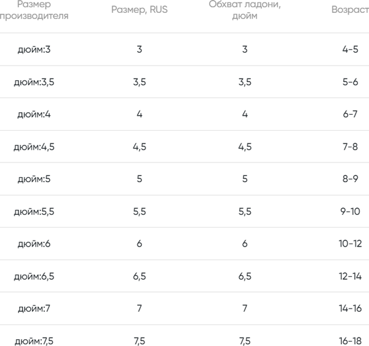369x346 pixels.
Task: Select age range 10-12 cell
Action: [349, 244]
